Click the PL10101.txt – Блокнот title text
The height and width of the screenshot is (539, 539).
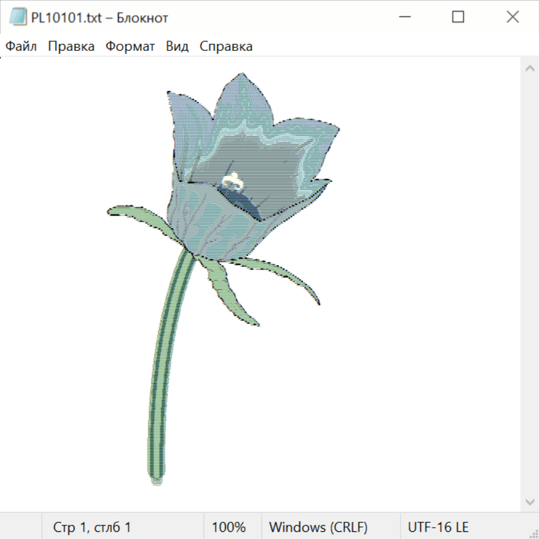[x=99, y=18]
